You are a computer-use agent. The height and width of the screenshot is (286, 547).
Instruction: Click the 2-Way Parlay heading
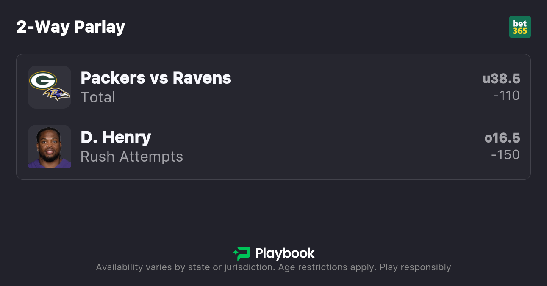pyautogui.click(x=71, y=27)
